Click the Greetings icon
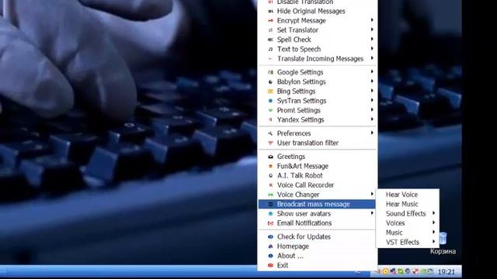The width and height of the screenshot is (497, 279). pyautogui.click(x=270, y=157)
